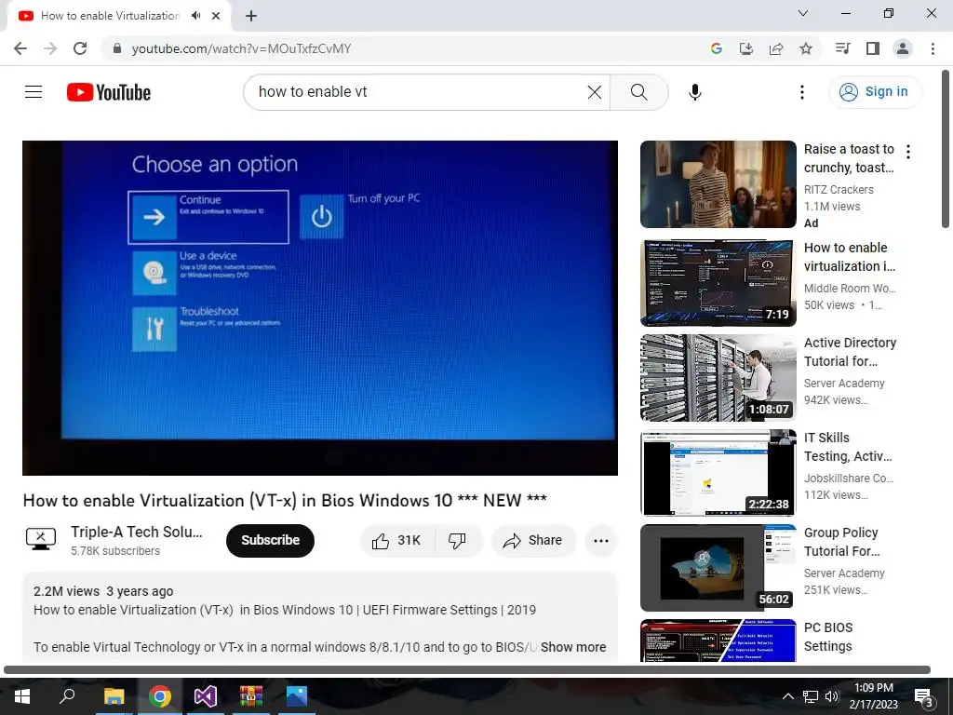Bookmark this page with star icon
953x715 pixels.
tap(805, 48)
